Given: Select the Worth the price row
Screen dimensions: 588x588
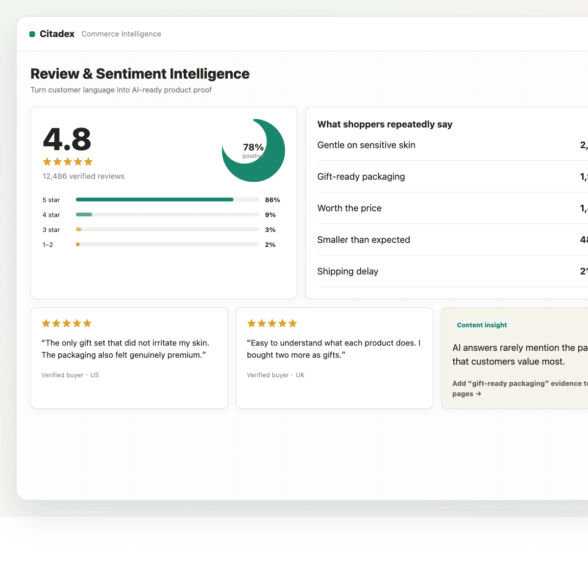Looking at the screenshot, I should [x=453, y=208].
